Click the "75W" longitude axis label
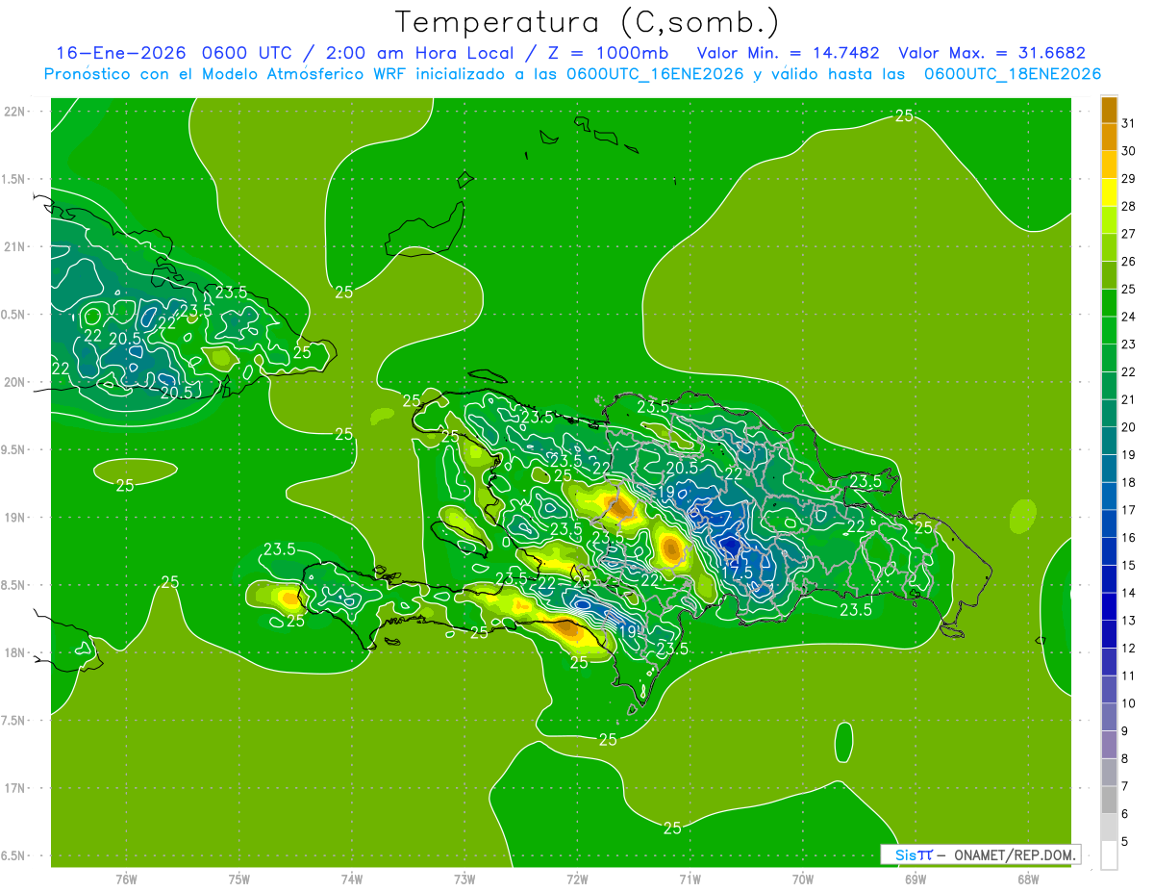The width and height of the screenshot is (1154, 892). [239, 879]
